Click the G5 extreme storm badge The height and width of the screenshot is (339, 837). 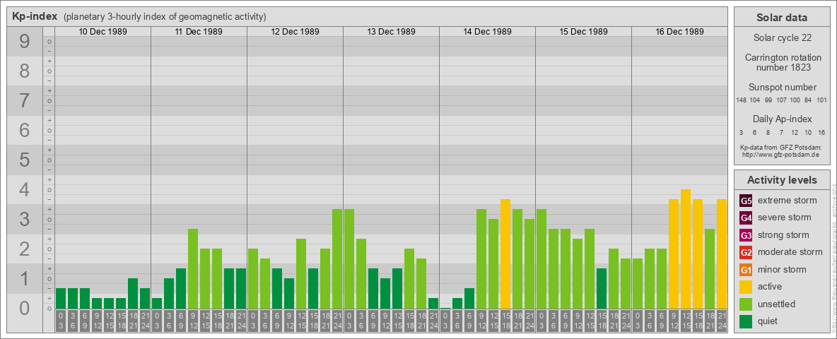pyautogui.click(x=746, y=201)
